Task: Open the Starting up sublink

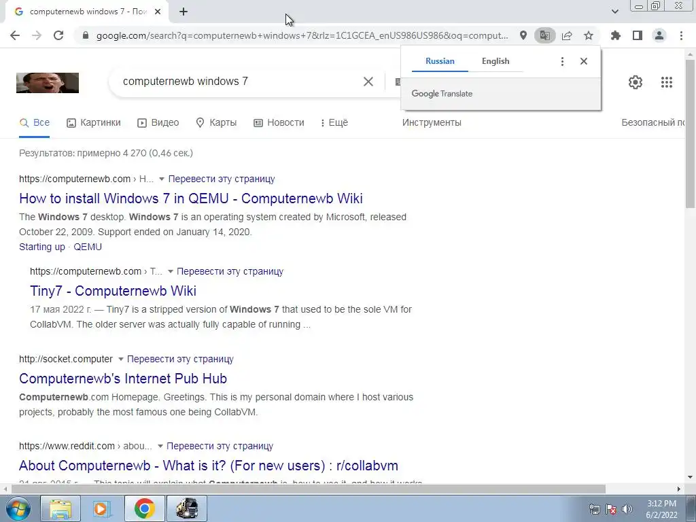Action: point(42,247)
